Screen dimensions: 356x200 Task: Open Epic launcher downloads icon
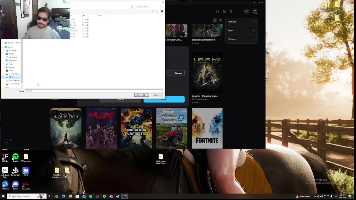7,142
